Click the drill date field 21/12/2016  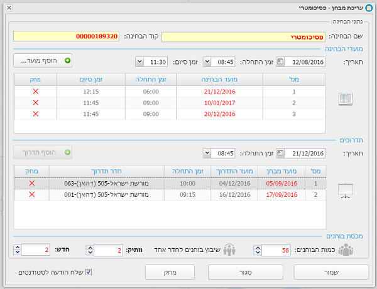tap(304, 153)
